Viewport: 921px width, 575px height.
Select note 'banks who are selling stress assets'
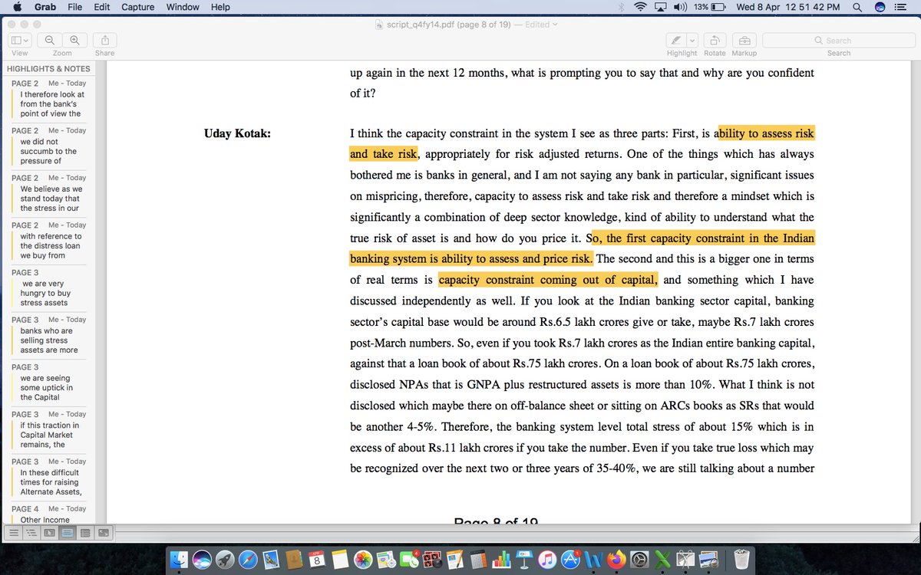[x=48, y=335]
